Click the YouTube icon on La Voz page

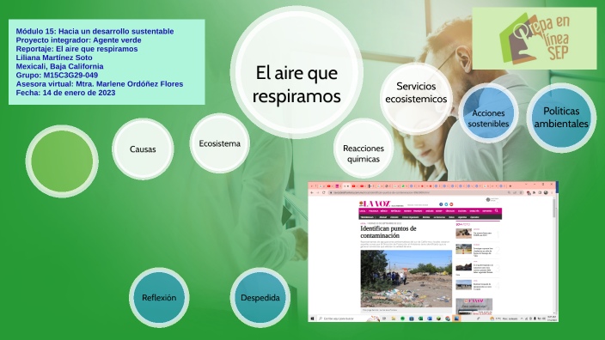451,204
